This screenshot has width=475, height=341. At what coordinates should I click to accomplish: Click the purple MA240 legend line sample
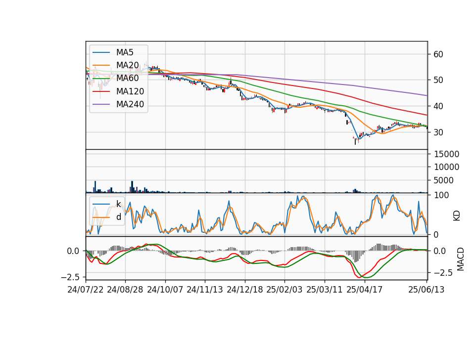pos(101,104)
